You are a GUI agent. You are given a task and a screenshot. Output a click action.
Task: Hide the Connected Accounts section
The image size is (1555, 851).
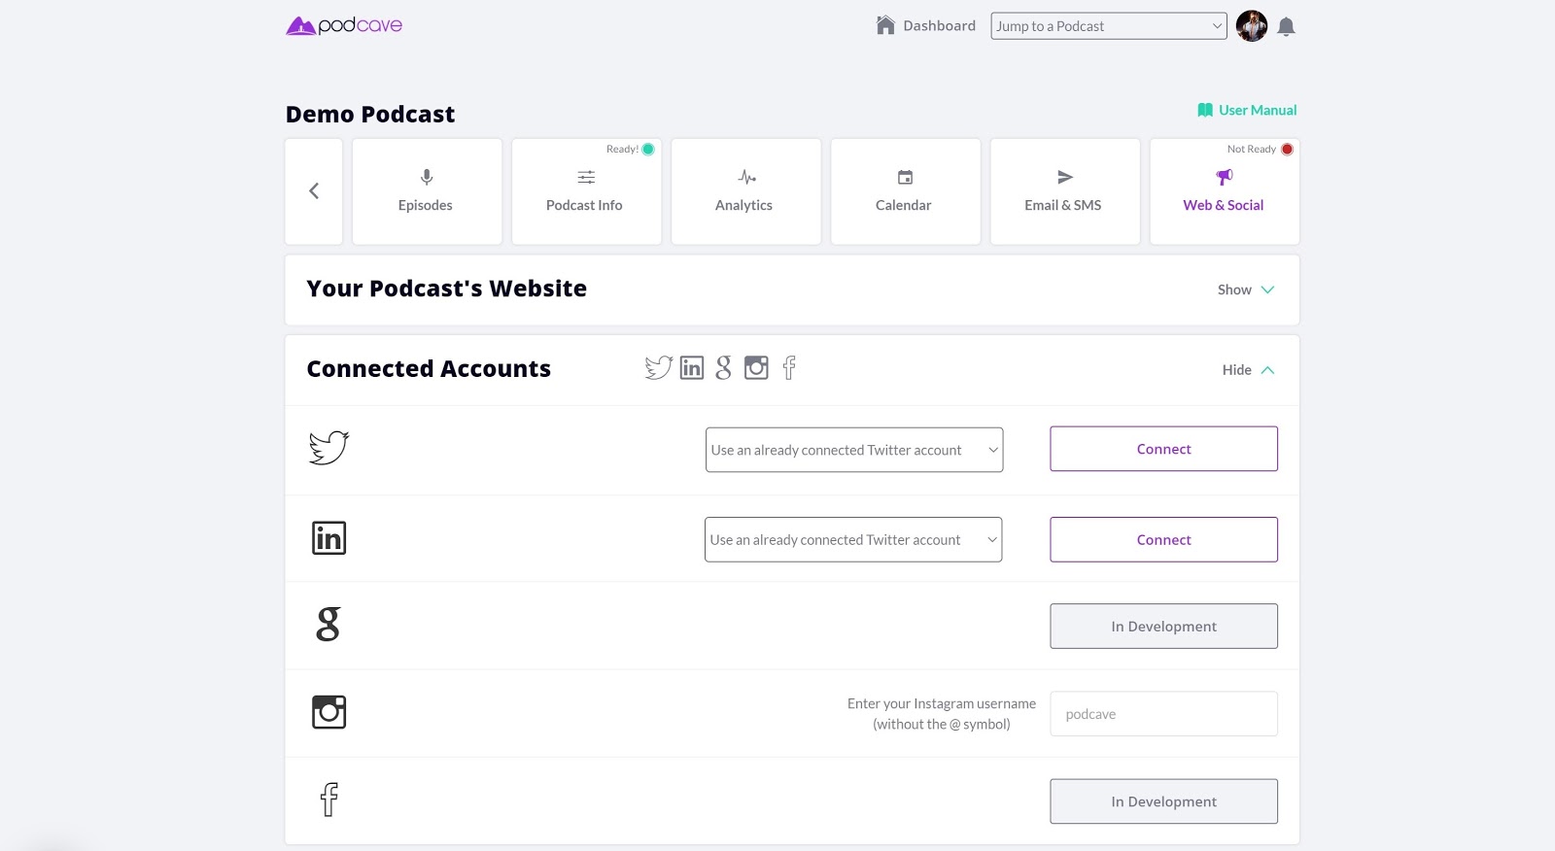tap(1248, 370)
